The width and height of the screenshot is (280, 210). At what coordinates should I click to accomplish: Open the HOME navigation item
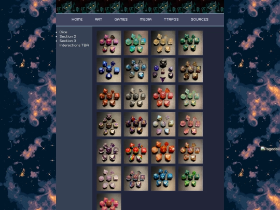[x=77, y=20]
